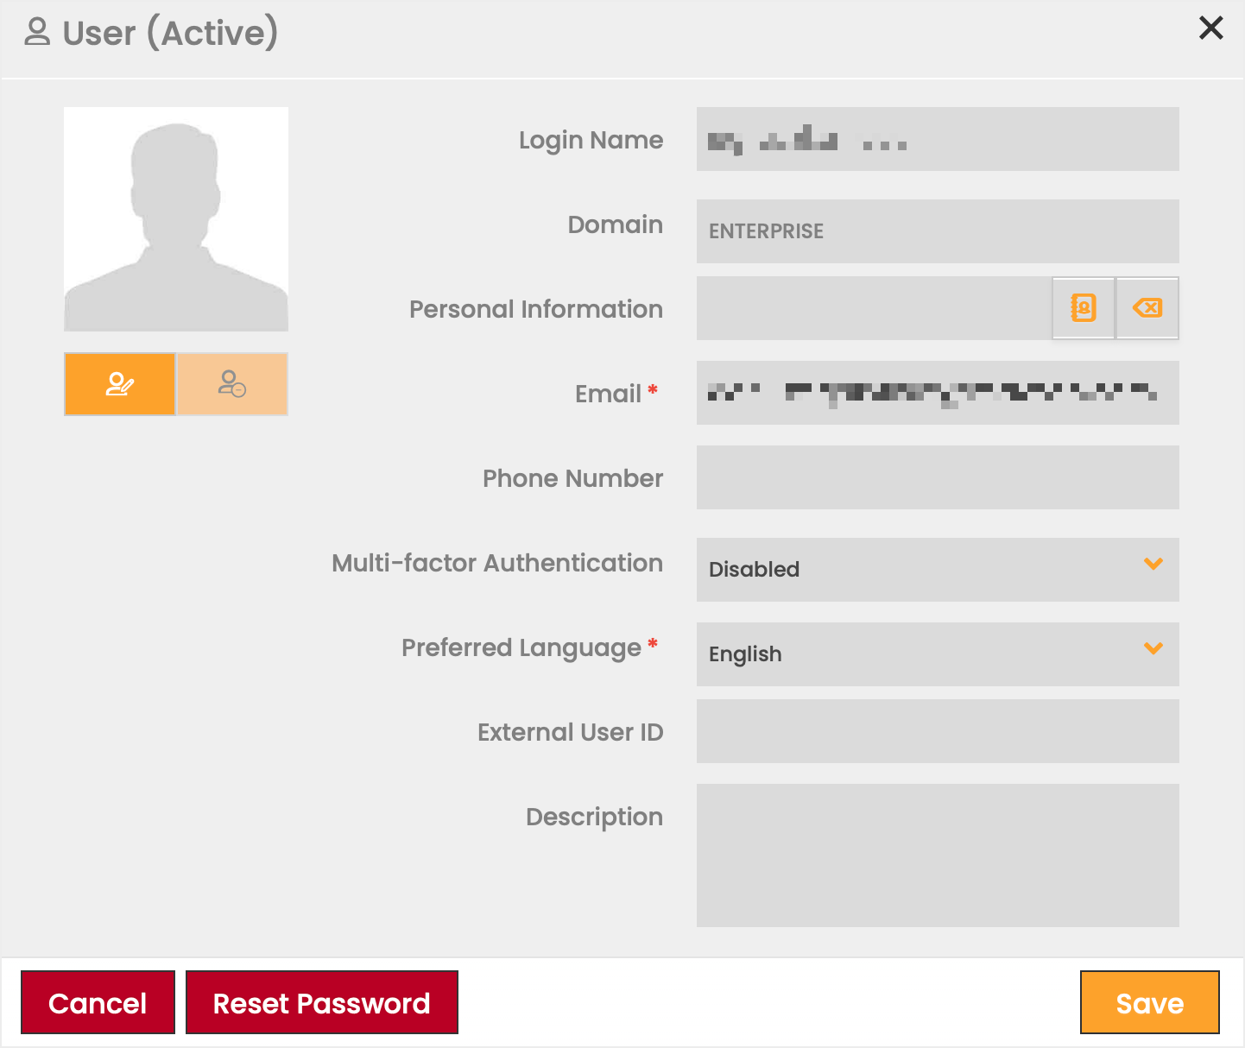Click the Phone Number field
The height and width of the screenshot is (1048, 1245).
click(937, 477)
